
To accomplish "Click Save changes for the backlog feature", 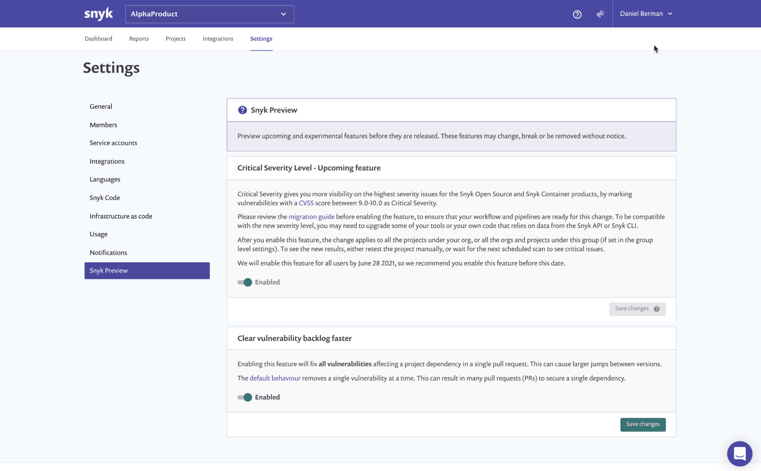I will pos(643,424).
